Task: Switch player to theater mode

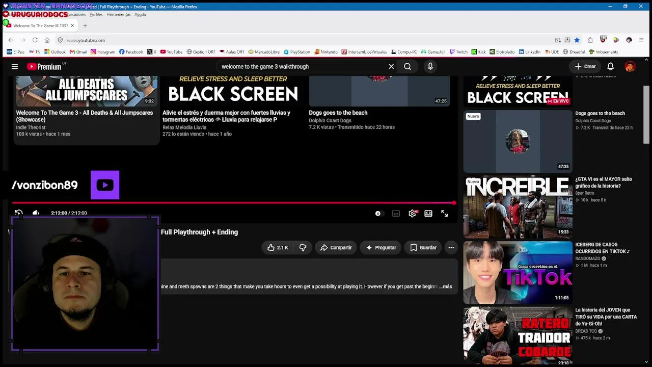Action: pyautogui.click(x=428, y=214)
